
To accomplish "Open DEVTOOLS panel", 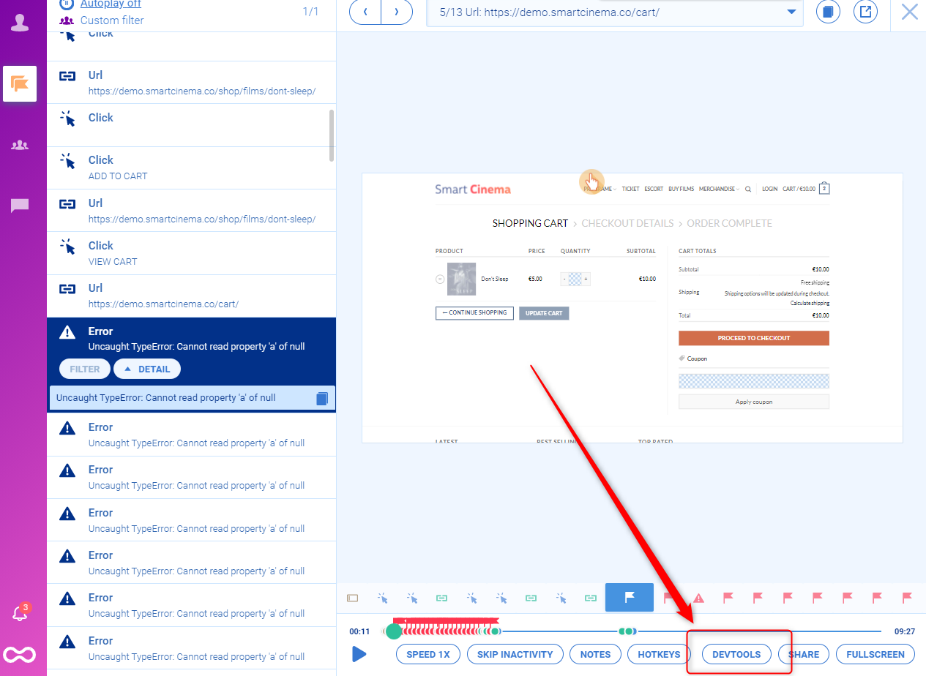I will [x=736, y=654].
